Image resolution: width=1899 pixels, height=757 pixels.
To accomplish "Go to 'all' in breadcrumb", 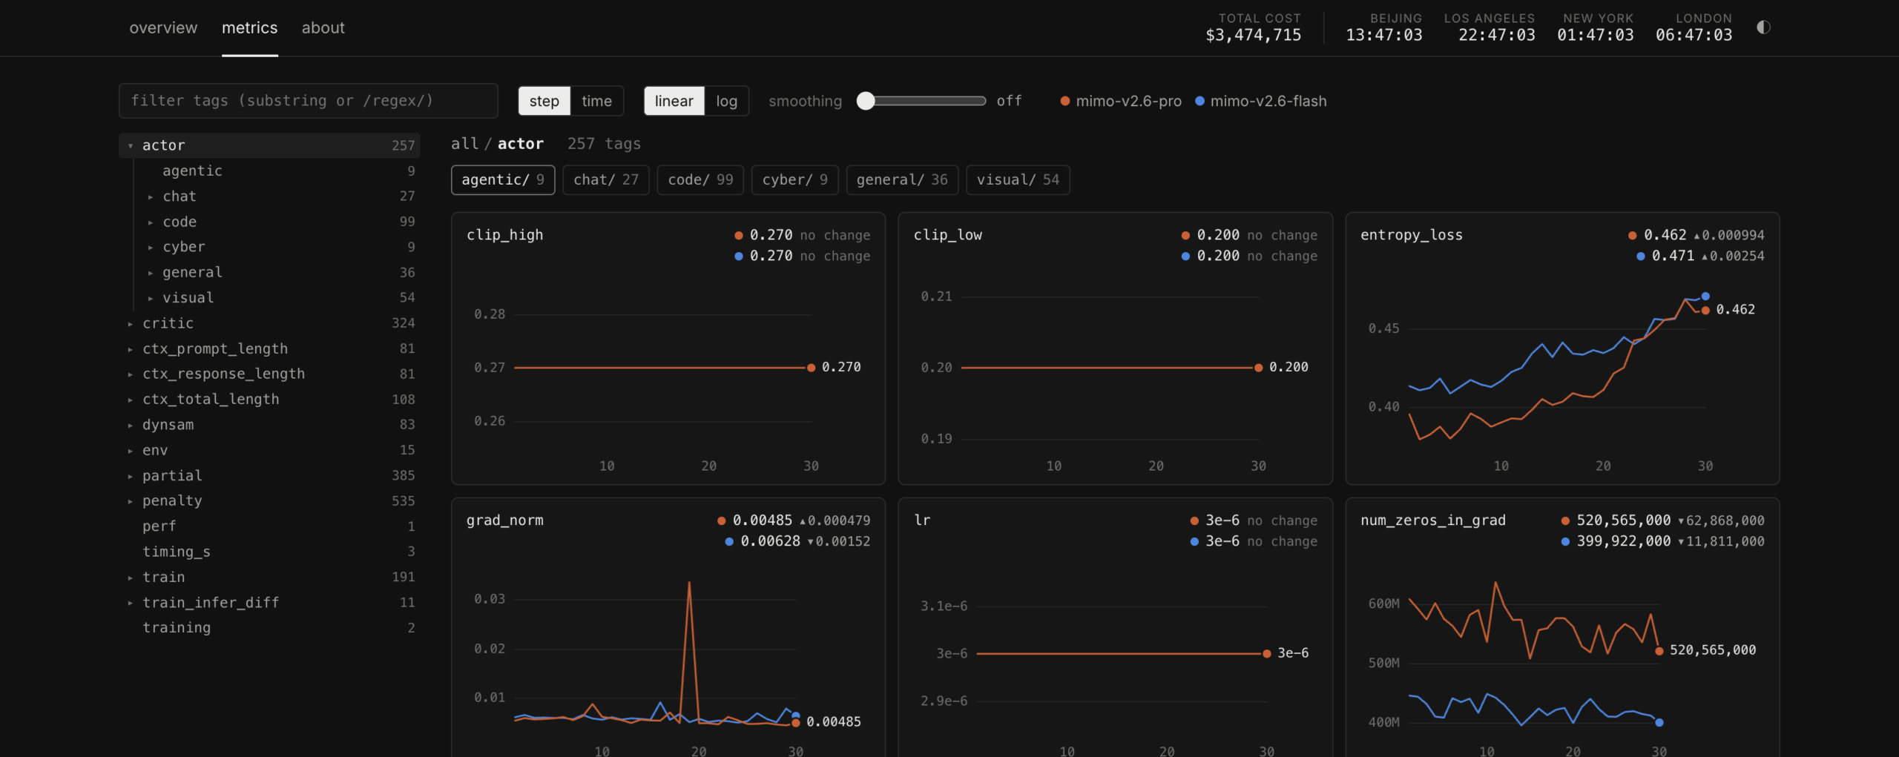I will [464, 144].
